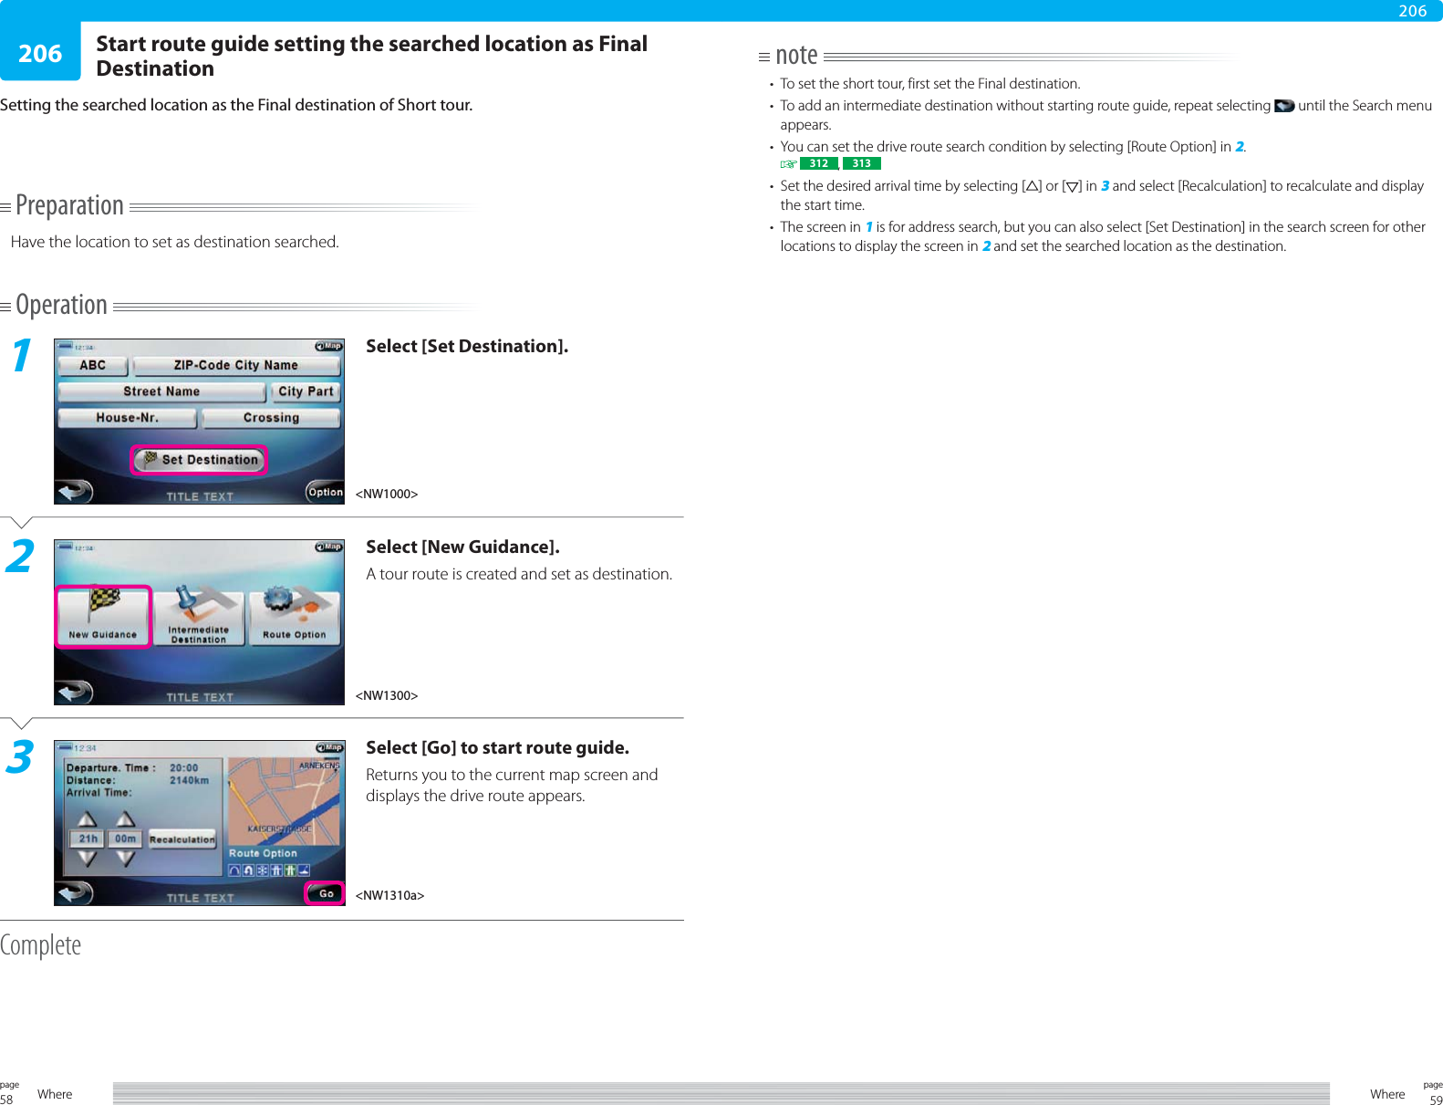This screenshot has width=1443, height=1105.
Task: Click the back icon shown in the note
Action: [x=1284, y=106]
